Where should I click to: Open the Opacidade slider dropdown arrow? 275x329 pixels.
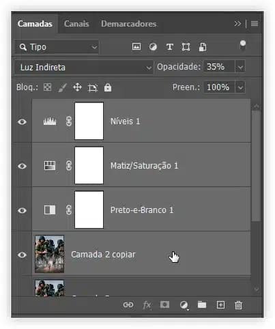click(240, 67)
